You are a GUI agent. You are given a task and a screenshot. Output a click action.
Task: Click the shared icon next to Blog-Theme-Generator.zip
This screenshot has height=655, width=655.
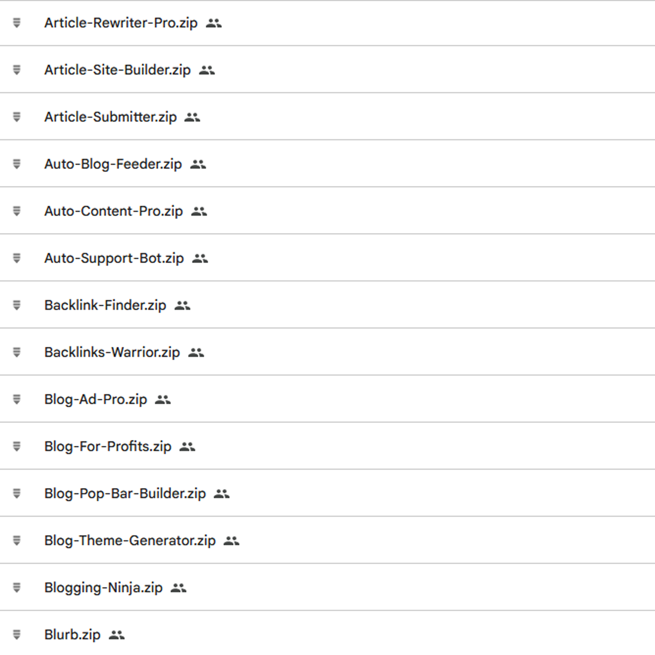click(231, 541)
